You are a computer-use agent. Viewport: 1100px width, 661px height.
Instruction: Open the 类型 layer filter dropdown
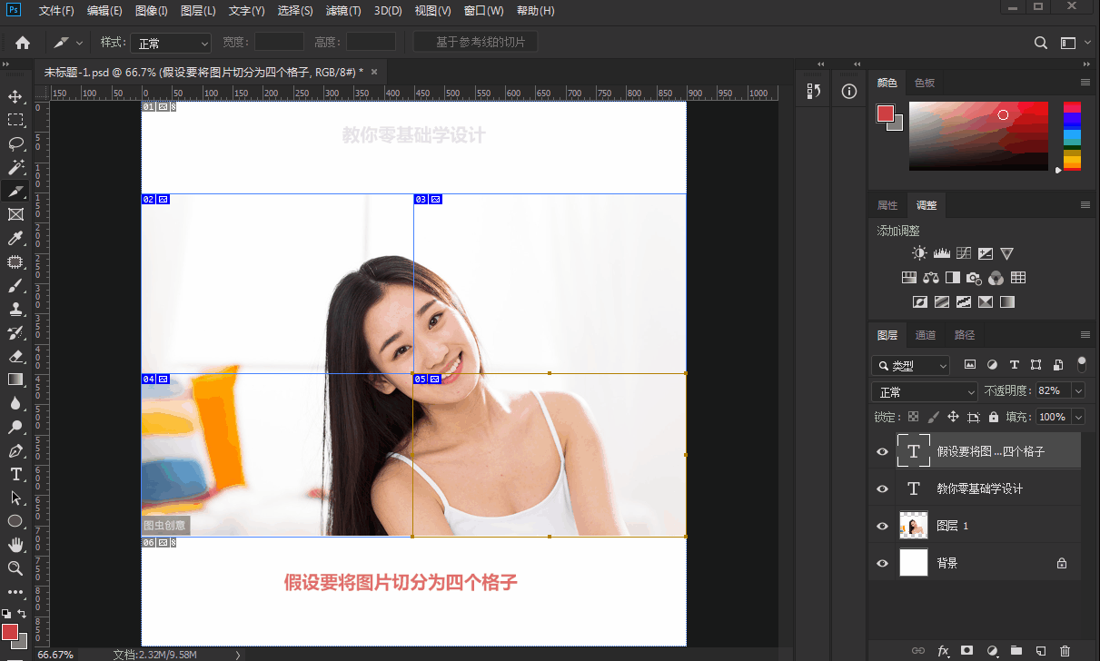[x=910, y=366]
